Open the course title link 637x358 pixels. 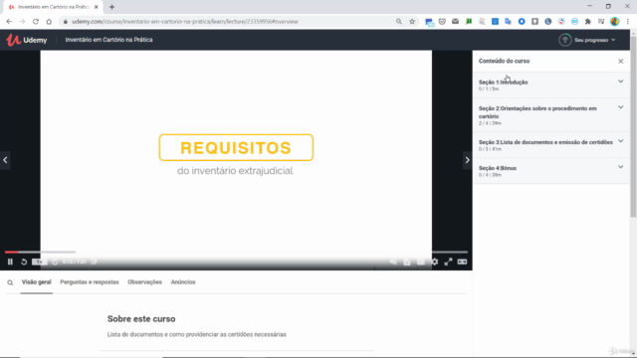point(108,40)
